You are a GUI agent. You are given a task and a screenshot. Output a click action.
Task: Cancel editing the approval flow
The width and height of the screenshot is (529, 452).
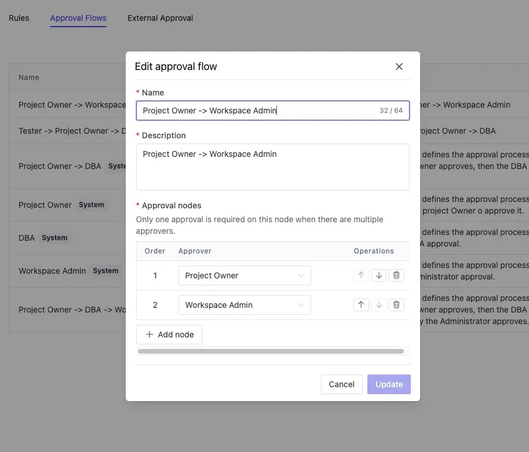pos(341,384)
